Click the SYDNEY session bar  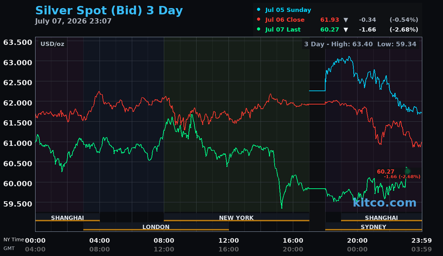tap(373, 227)
